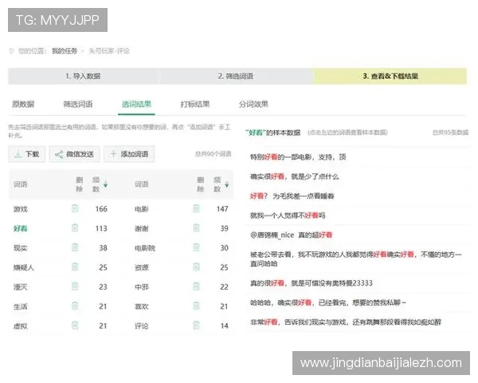Select the word 电影院 in list
This screenshot has width=478, height=383.
145,248
